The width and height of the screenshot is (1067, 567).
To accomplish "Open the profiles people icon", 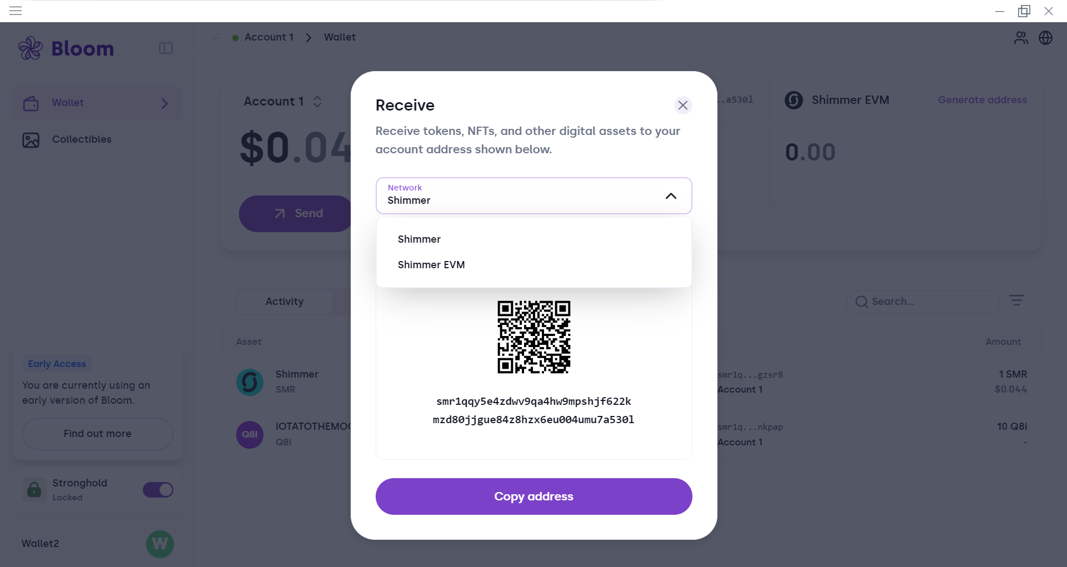I will click(1021, 38).
